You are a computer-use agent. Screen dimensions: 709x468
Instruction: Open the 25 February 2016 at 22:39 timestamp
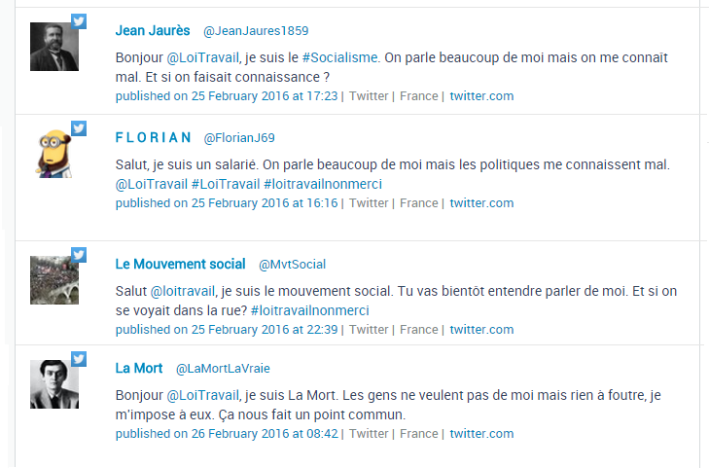pyautogui.click(x=227, y=330)
